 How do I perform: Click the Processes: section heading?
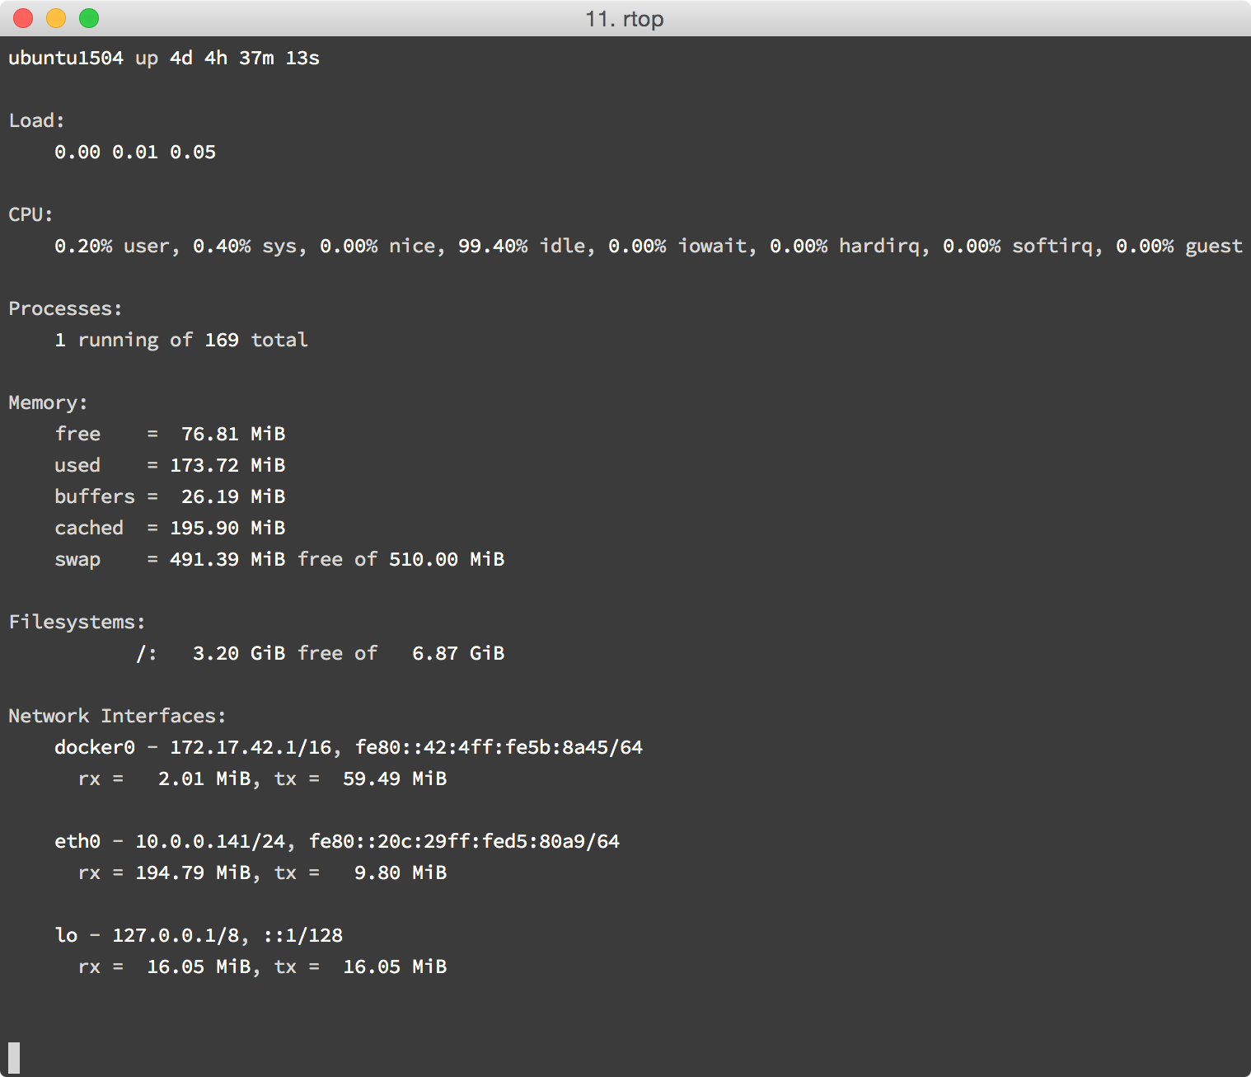tap(65, 309)
